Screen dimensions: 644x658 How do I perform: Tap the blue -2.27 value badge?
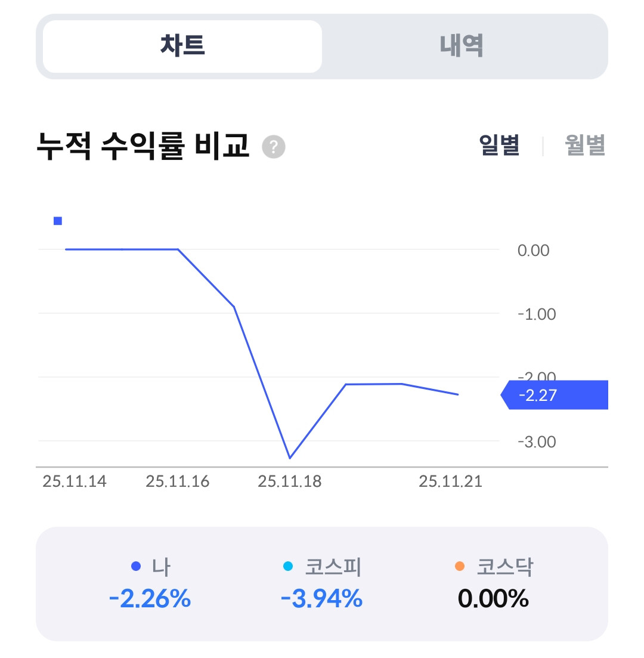pyautogui.click(x=555, y=395)
